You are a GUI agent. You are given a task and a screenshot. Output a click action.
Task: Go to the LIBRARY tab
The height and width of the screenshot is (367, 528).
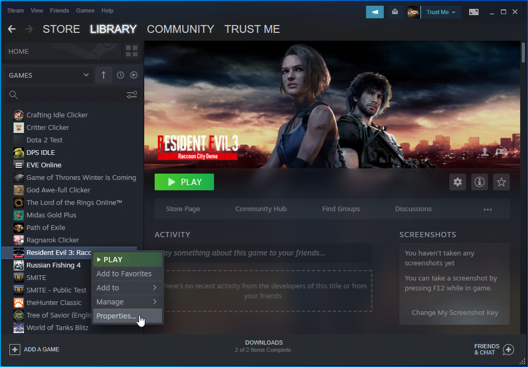pyautogui.click(x=113, y=29)
